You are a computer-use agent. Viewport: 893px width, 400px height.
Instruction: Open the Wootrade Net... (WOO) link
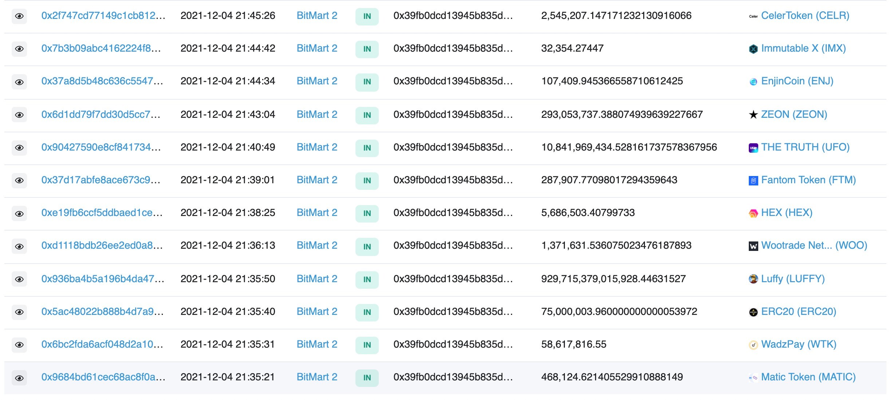click(814, 245)
